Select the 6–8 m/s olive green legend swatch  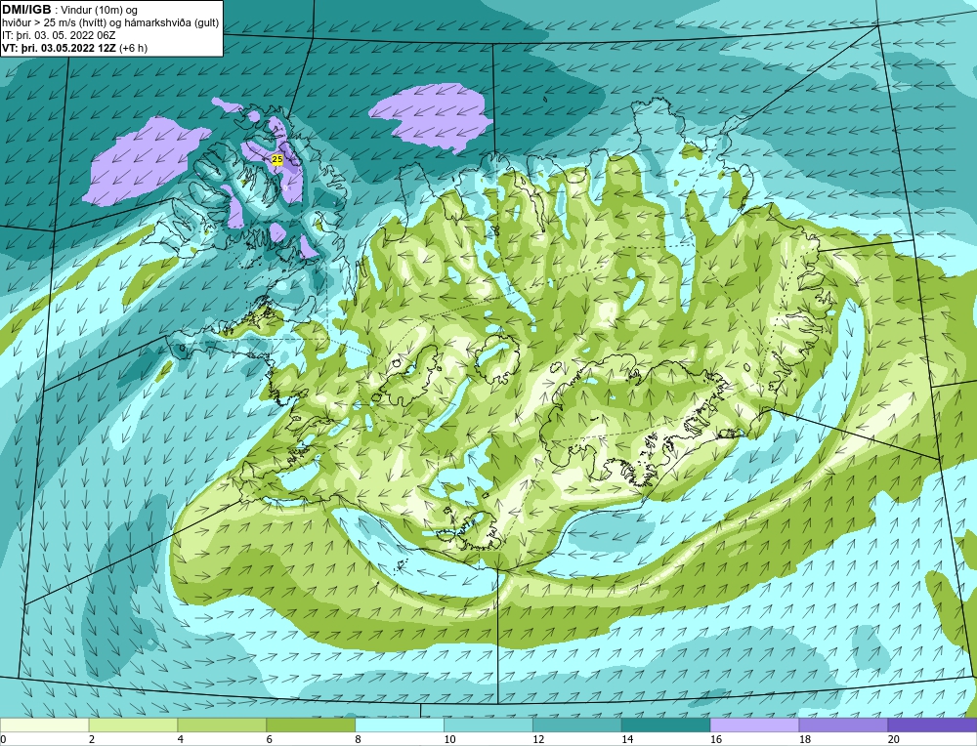point(311,725)
